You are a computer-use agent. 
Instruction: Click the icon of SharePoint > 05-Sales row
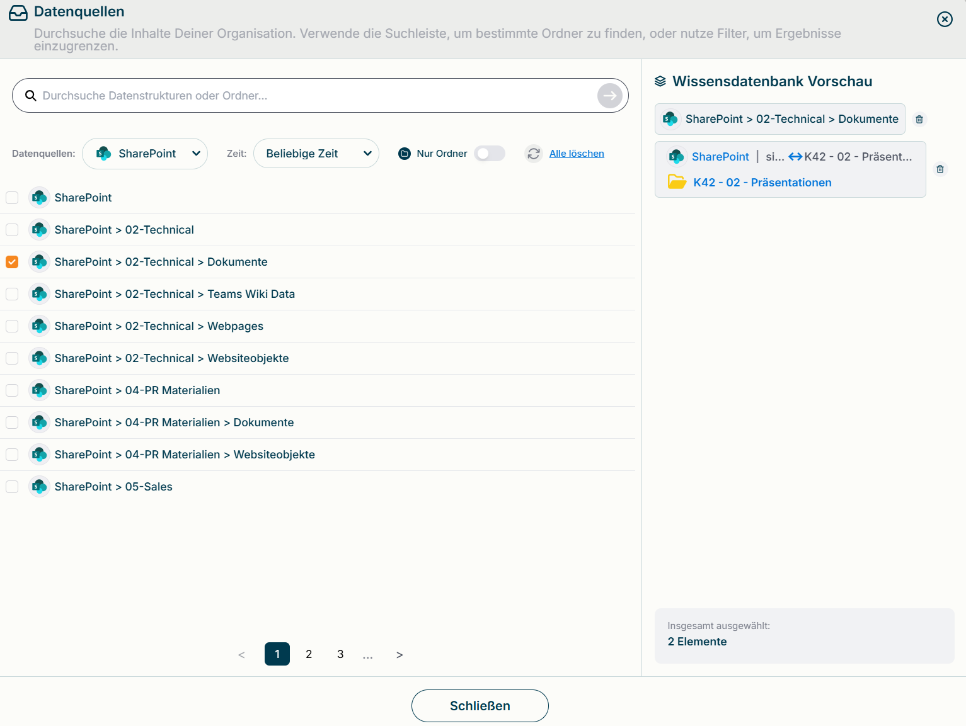click(x=40, y=487)
